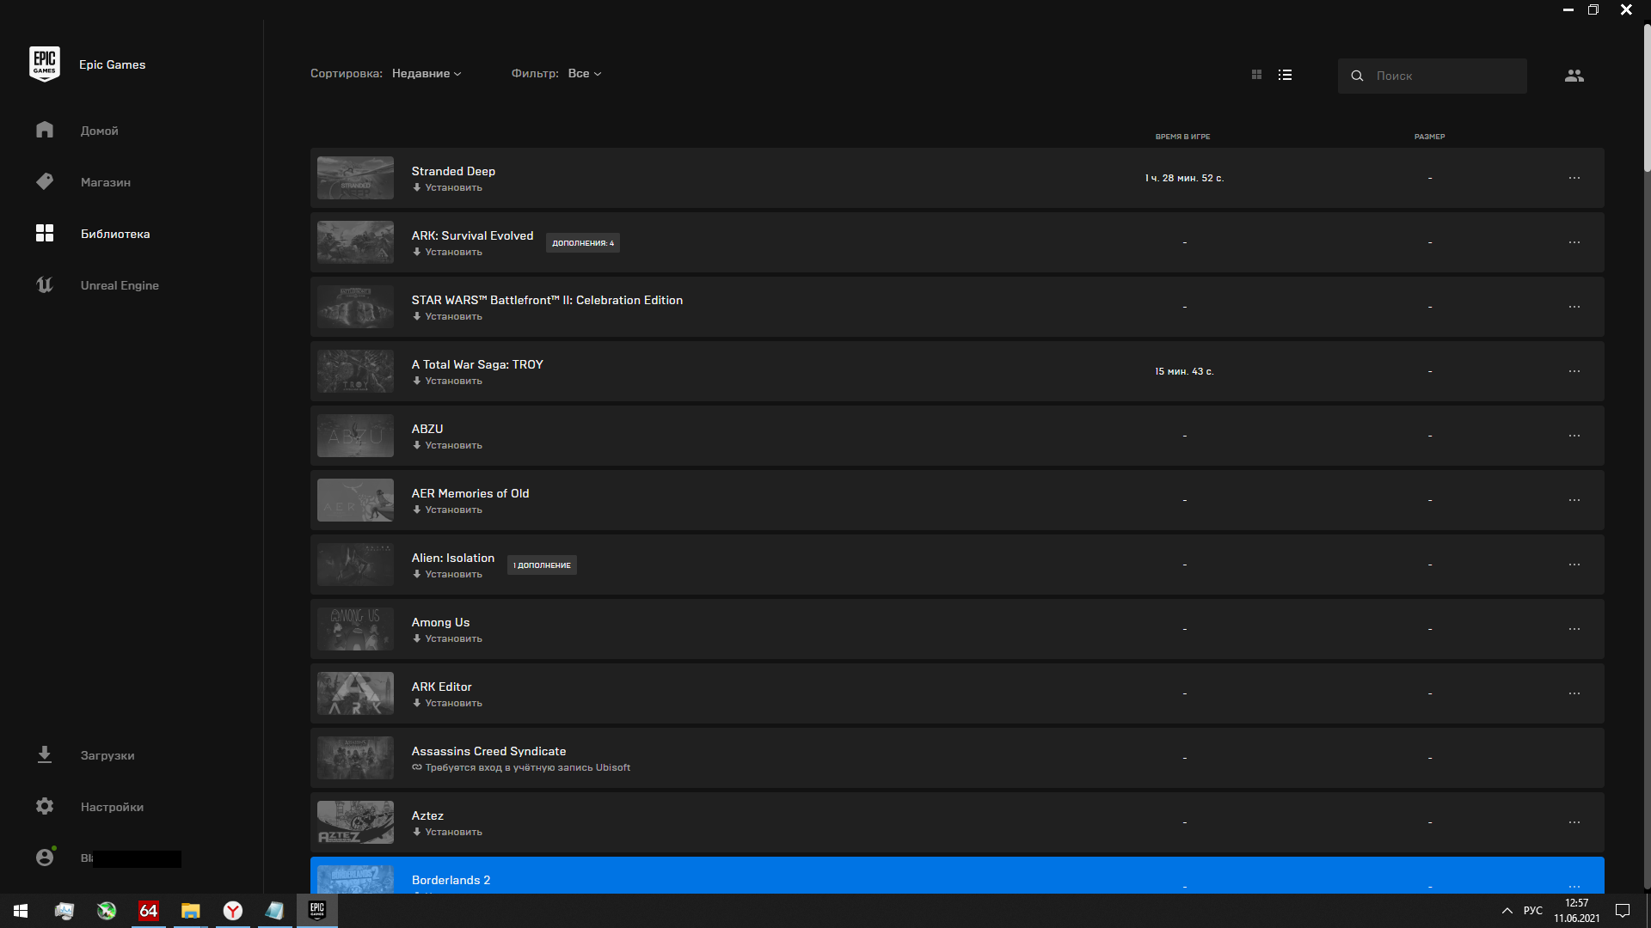Expand the Фильтр Все dropdown
Screen dimensions: 1651x928
(x=585, y=74)
